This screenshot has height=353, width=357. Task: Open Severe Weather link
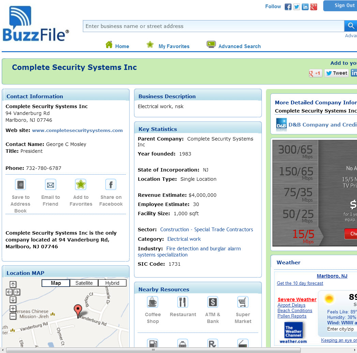297,299
